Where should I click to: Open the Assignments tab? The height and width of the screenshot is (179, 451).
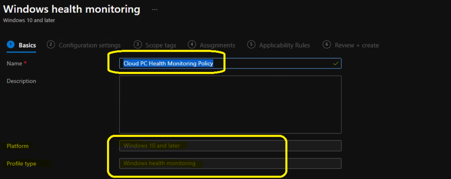218,45
